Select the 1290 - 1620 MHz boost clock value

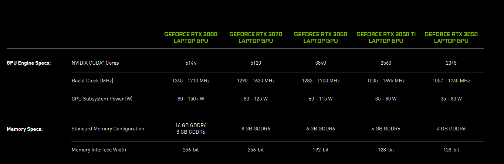[256, 81]
